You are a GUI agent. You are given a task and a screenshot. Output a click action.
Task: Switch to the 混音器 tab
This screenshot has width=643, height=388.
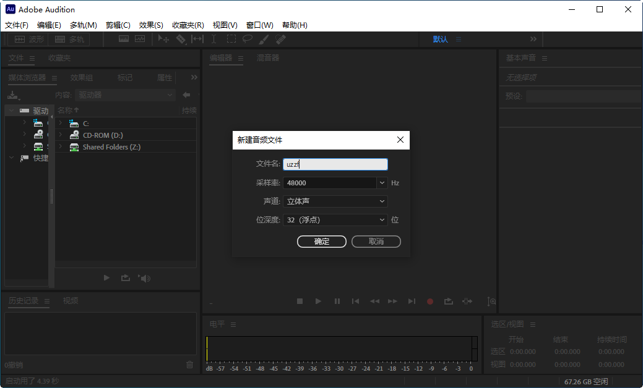click(267, 57)
